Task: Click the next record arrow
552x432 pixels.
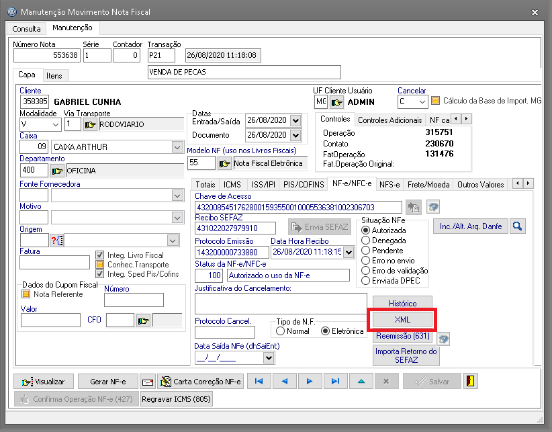Action: tap(309, 381)
